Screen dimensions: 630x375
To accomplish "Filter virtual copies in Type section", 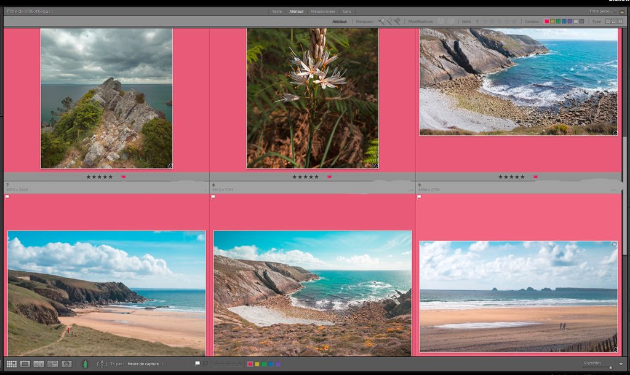I will coord(614,22).
